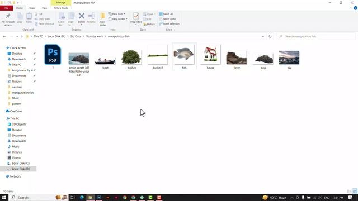Create a New folder
Viewport: 358px width, 201px height.
point(103,20)
